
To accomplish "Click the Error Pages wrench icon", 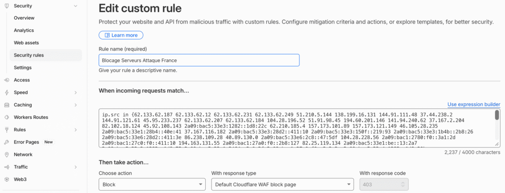I will point(7,142).
